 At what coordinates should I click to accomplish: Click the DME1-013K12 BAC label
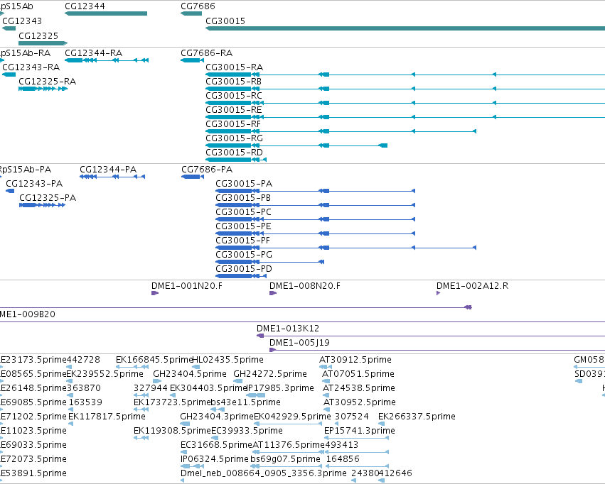[288, 329]
